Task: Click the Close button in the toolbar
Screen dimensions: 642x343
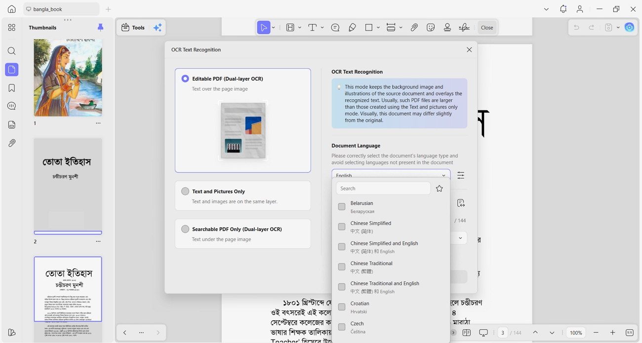Action: click(487, 28)
